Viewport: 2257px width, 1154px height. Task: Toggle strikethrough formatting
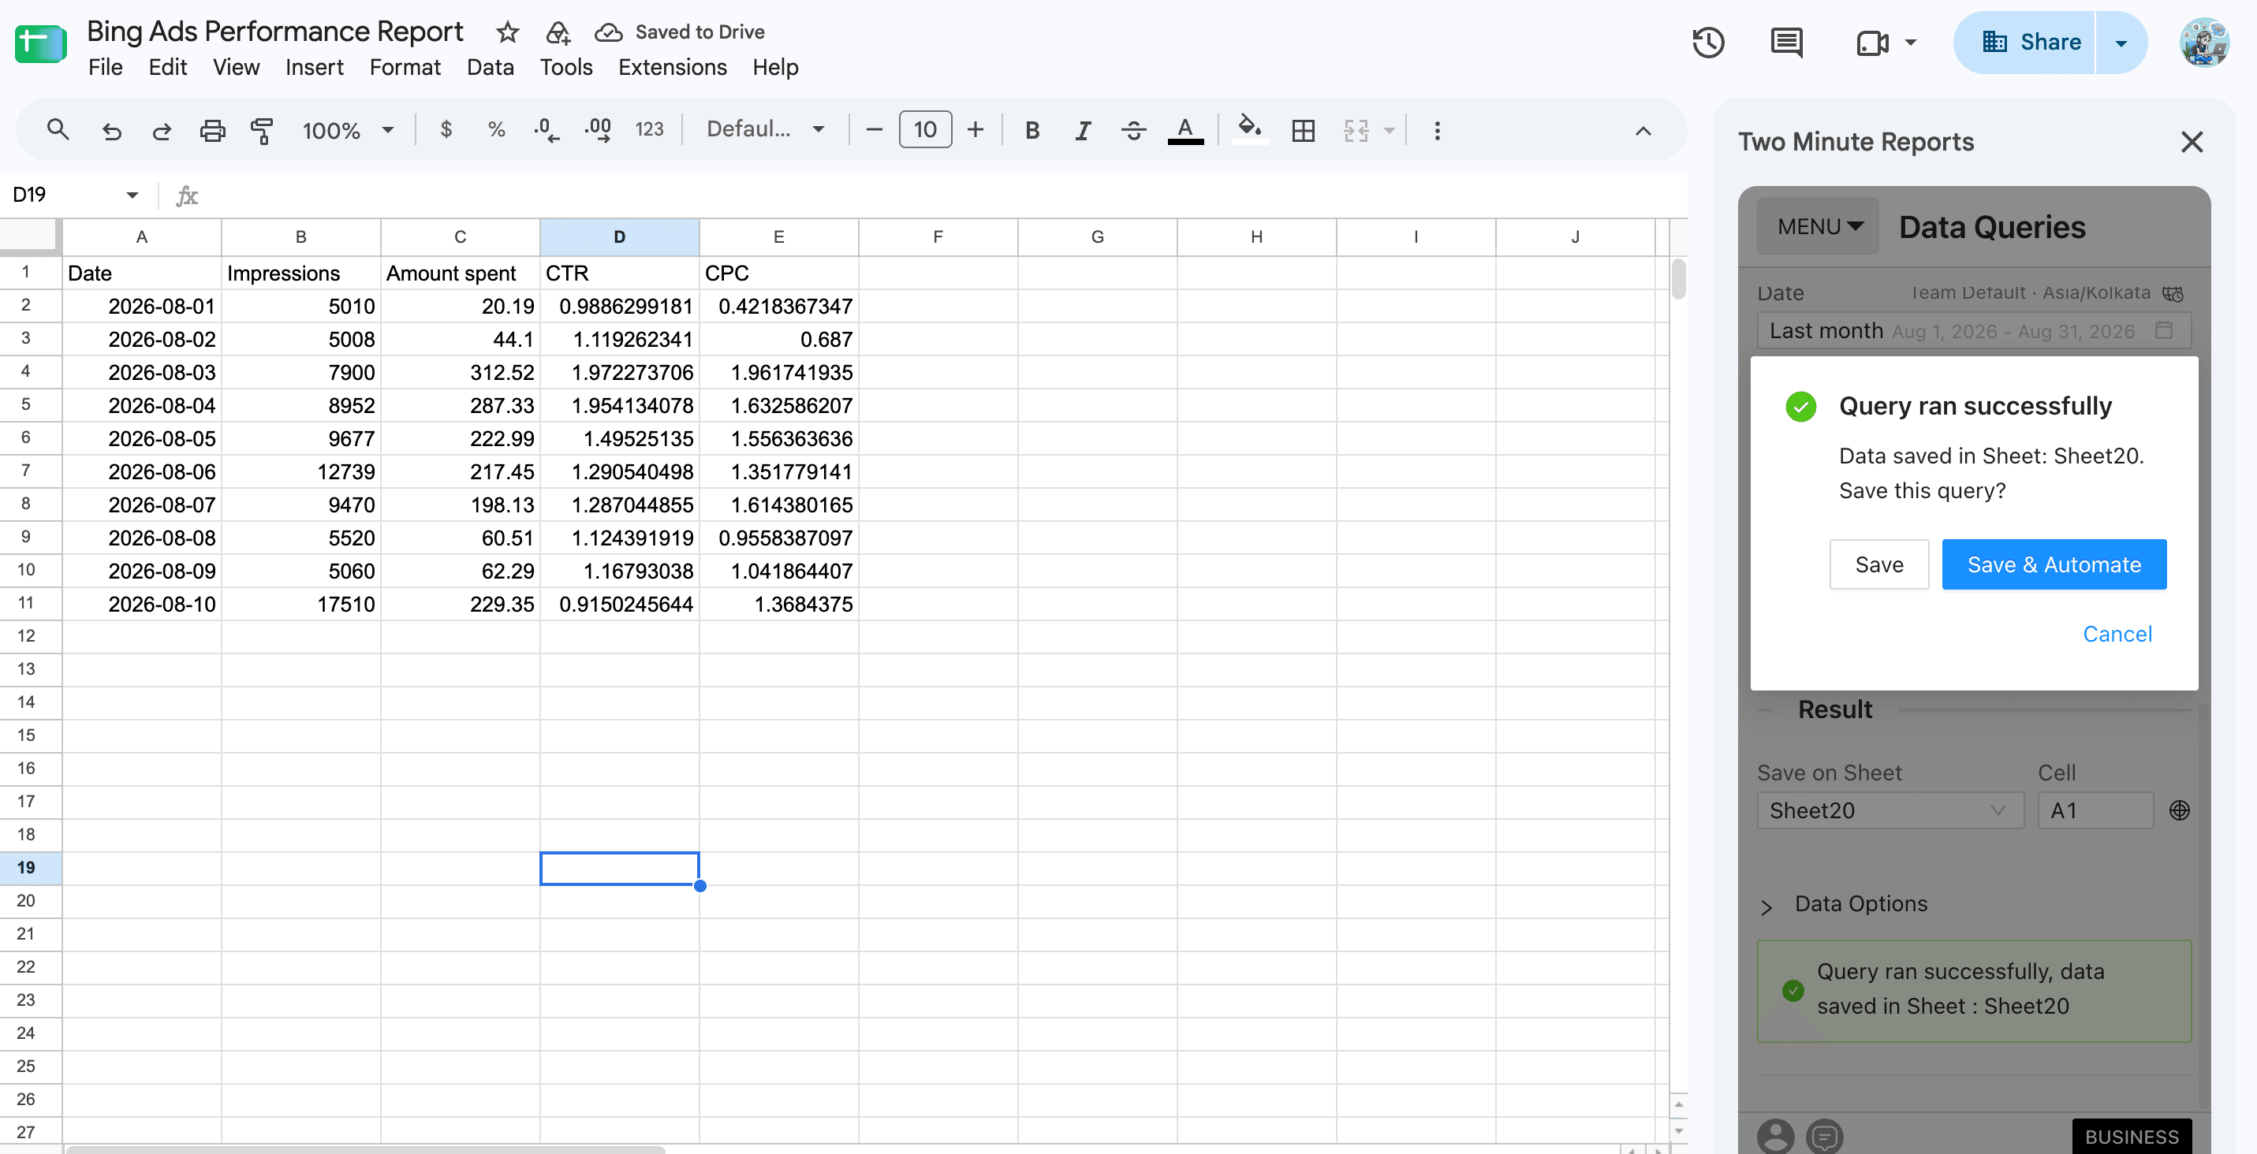coord(1133,131)
